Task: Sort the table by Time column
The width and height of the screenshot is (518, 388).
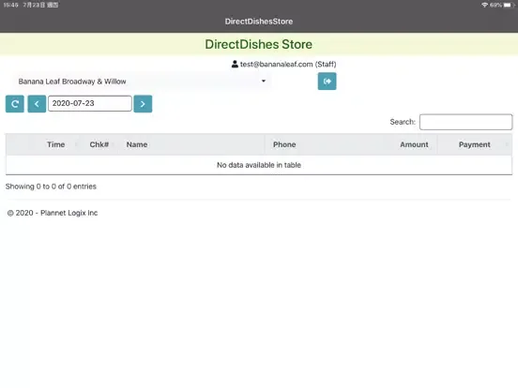Action: pyautogui.click(x=55, y=144)
